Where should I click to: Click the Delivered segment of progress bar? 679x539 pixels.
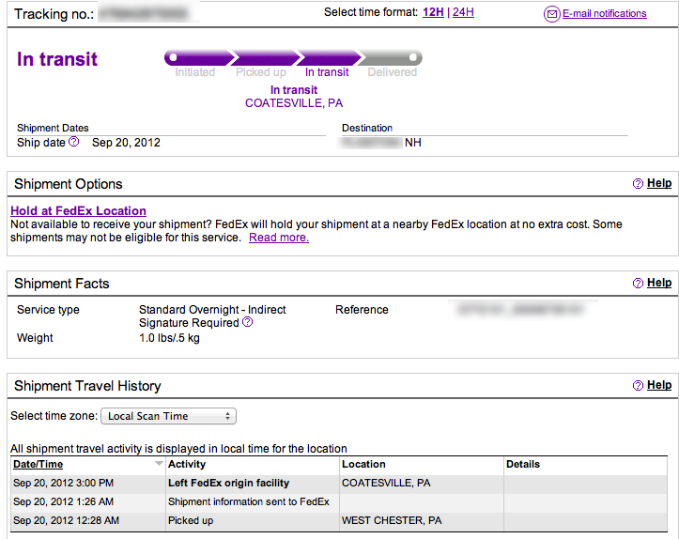pyautogui.click(x=391, y=57)
